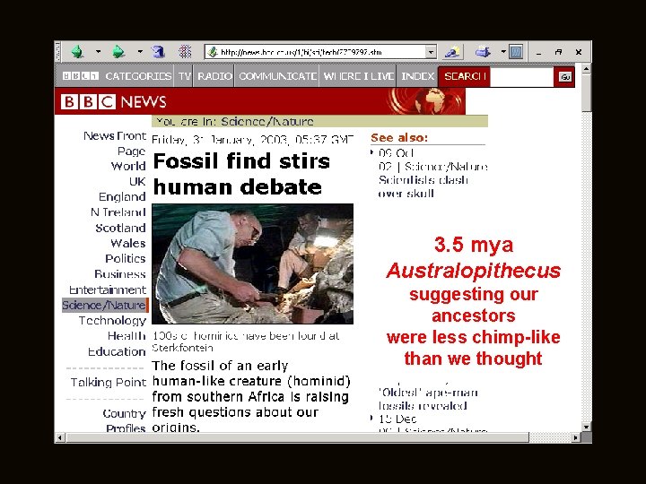This screenshot has height=484, width=646.
Task: Click the Sterkfontein fossil dig photo
Action: (x=252, y=264)
